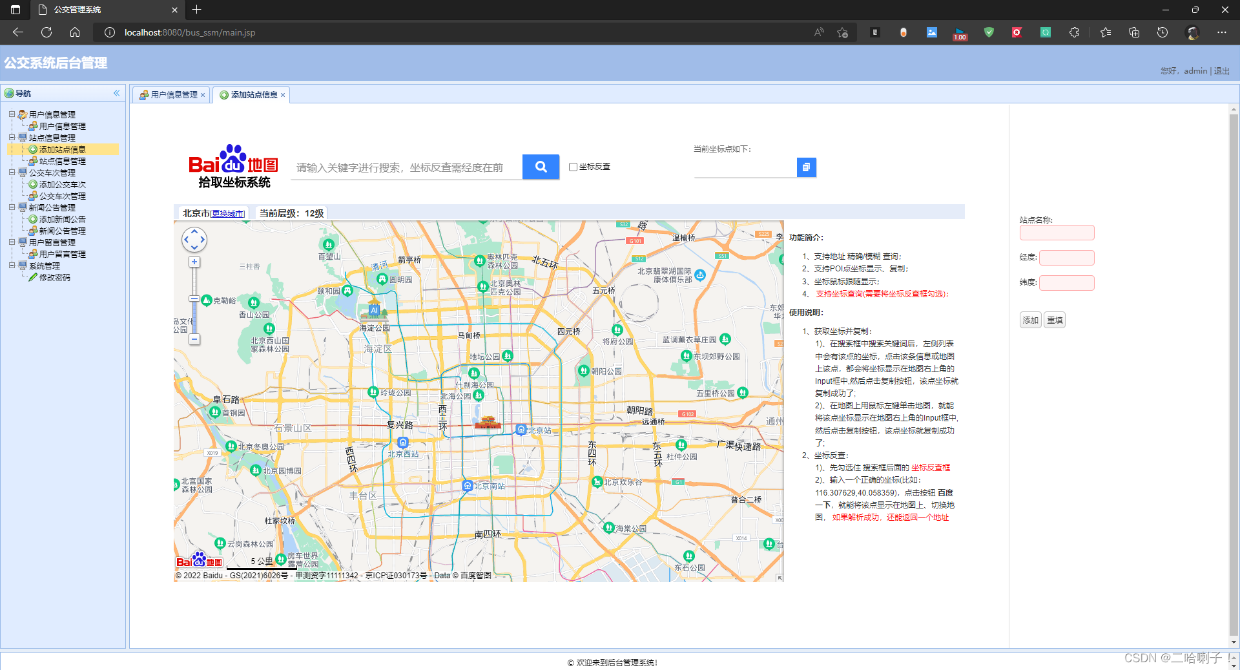Click the 北京站 station marker on map
Screen dimensions: 1240x670
(521, 430)
